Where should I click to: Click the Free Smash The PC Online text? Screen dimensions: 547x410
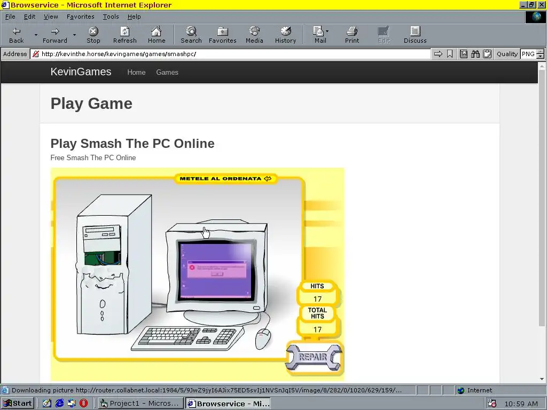[x=93, y=157]
